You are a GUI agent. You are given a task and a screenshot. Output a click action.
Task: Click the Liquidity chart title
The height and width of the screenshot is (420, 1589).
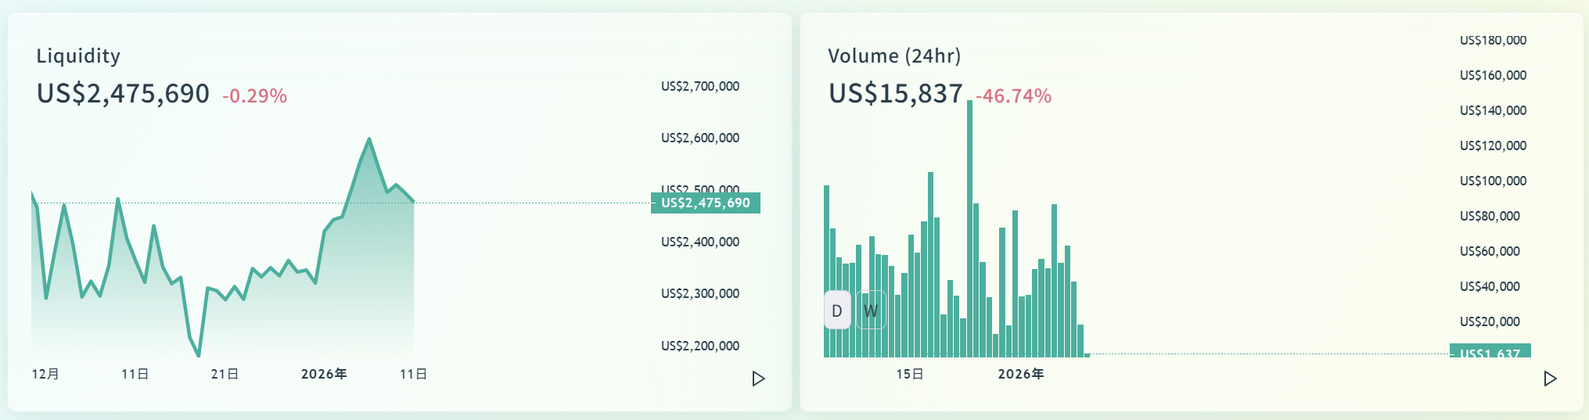pyautogui.click(x=78, y=56)
